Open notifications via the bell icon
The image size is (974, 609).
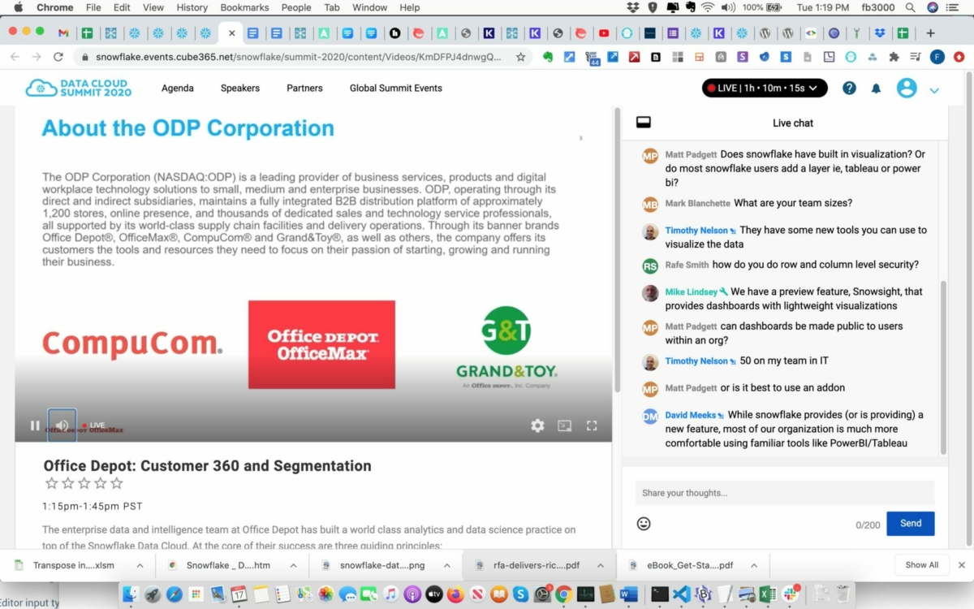pyautogui.click(x=876, y=88)
